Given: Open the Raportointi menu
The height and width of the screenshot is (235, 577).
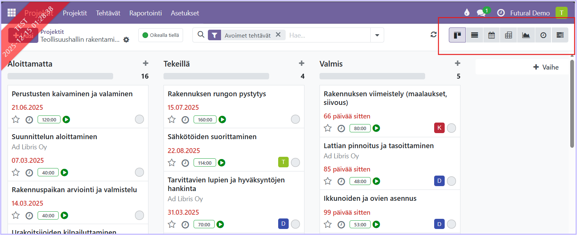Looking at the screenshot, I should [x=145, y=13].
